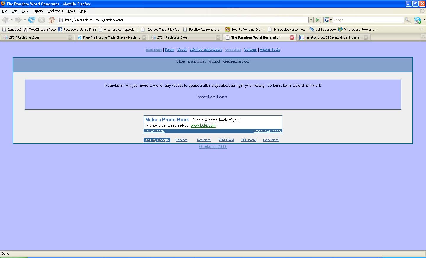Click the Back arrow navigation icon
The height and width of the screenshot is (258, 426).
5,20
